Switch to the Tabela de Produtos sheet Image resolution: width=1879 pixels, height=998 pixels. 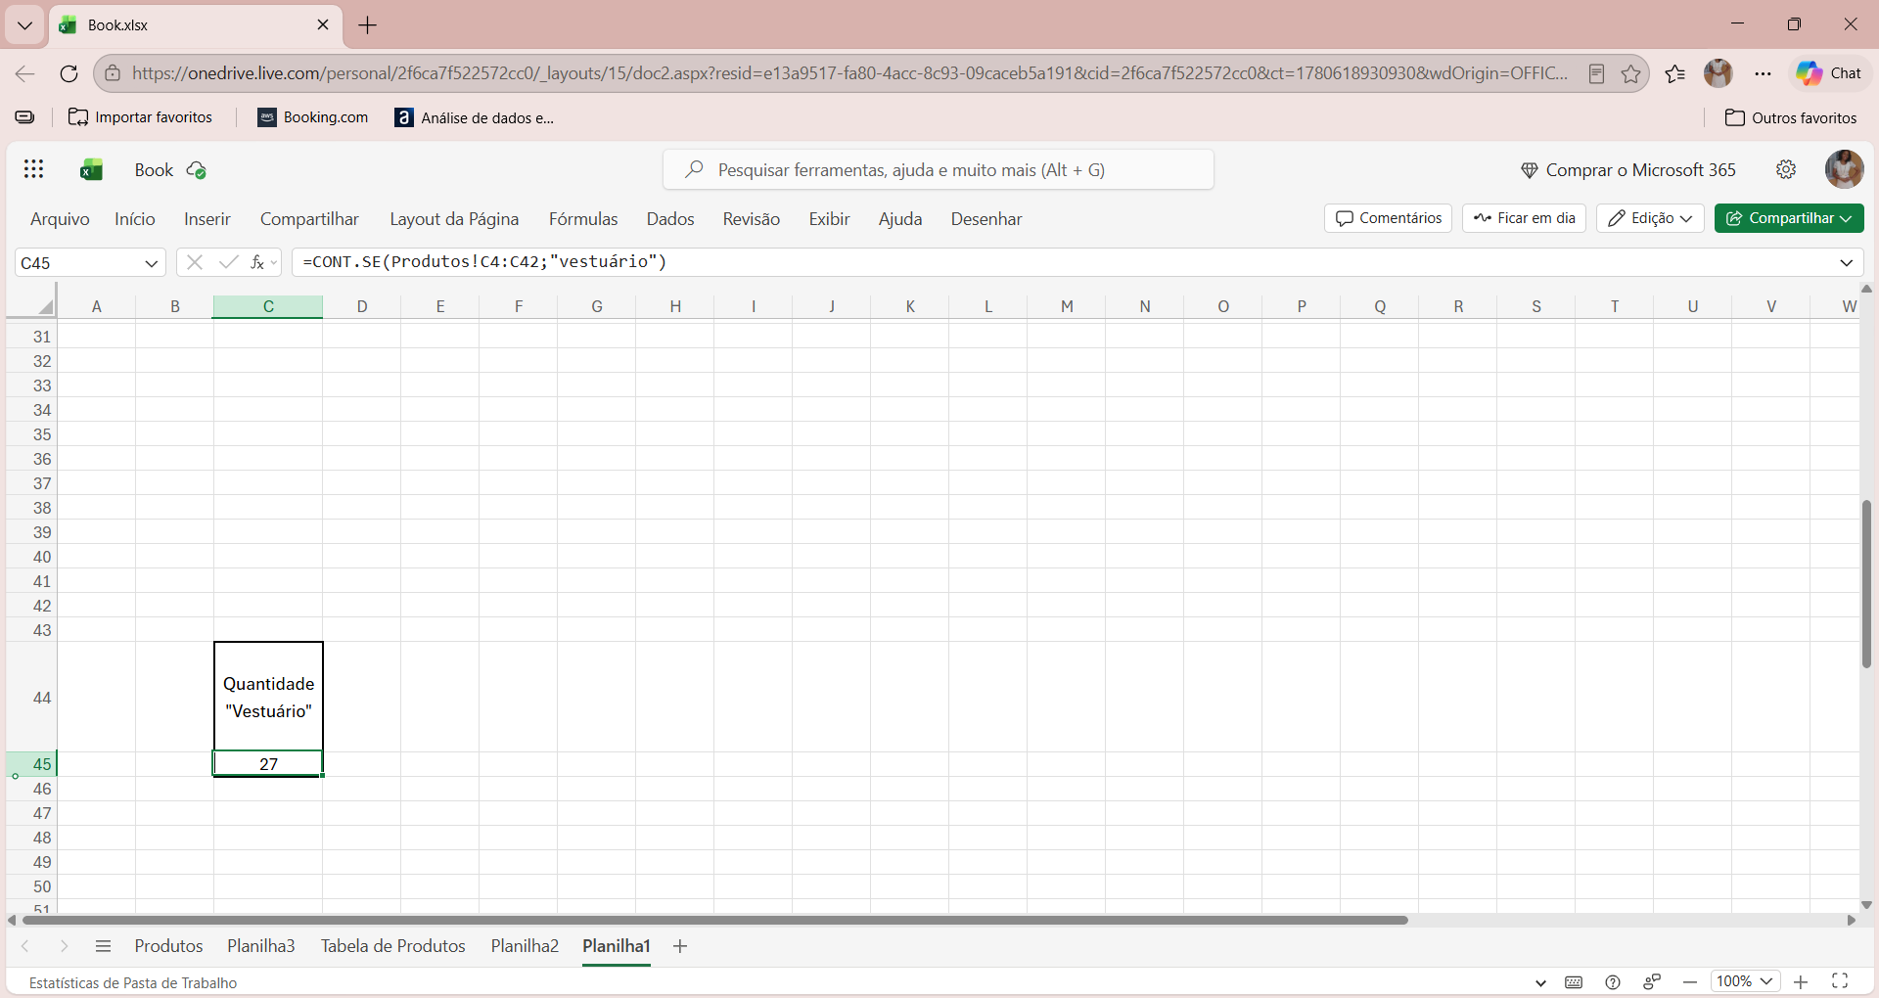pos(393,946)
